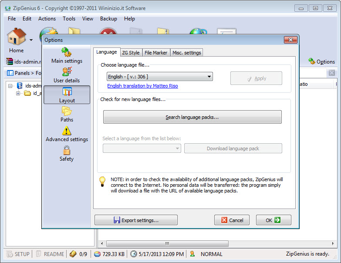The width and height of the screenshot is (341, 263).
Task: Open the Tools menu
Action: point(69,19)
